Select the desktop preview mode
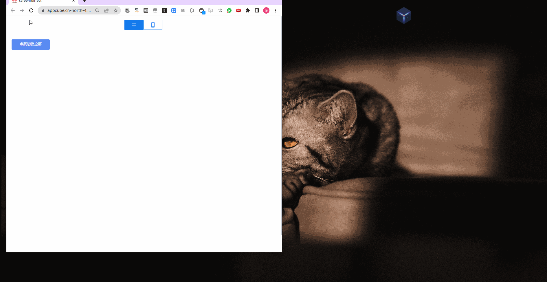 coord(134,25)
